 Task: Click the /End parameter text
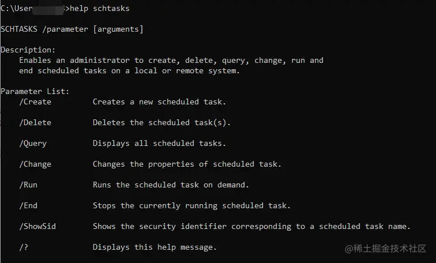click(28, 206)
